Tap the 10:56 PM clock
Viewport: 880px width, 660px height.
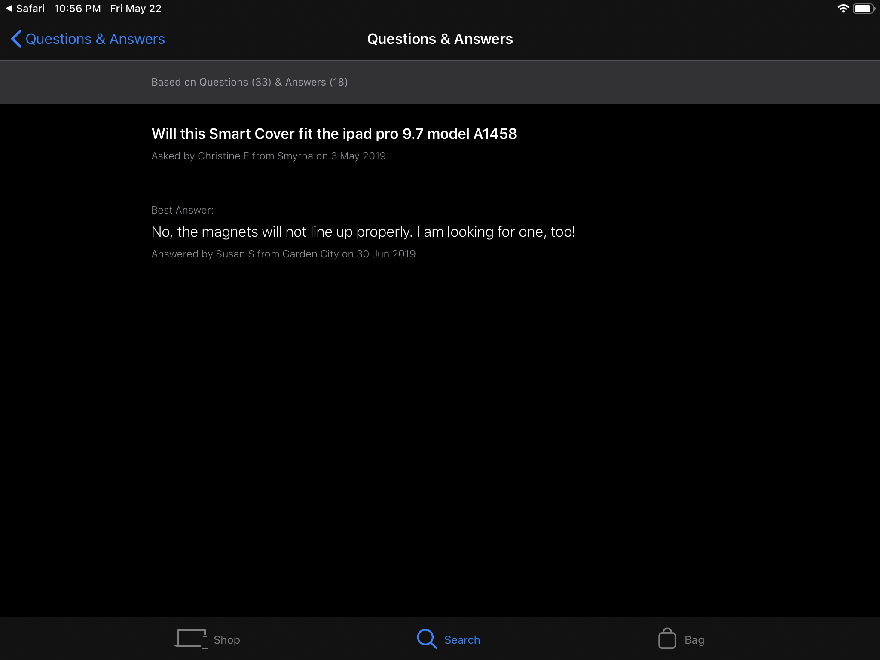tap(77, 9)
